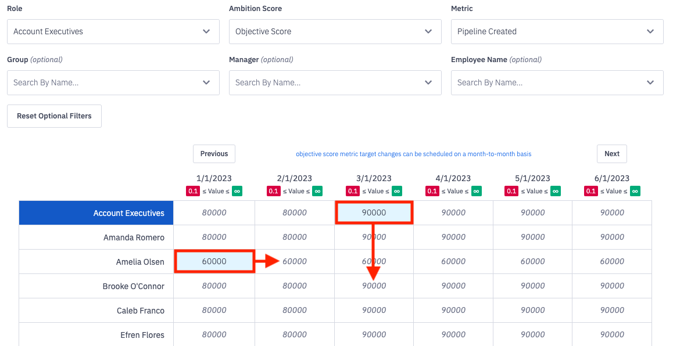Click Next to view later months
This screenshot has height=346, width=673.
(x=611, y=154)
